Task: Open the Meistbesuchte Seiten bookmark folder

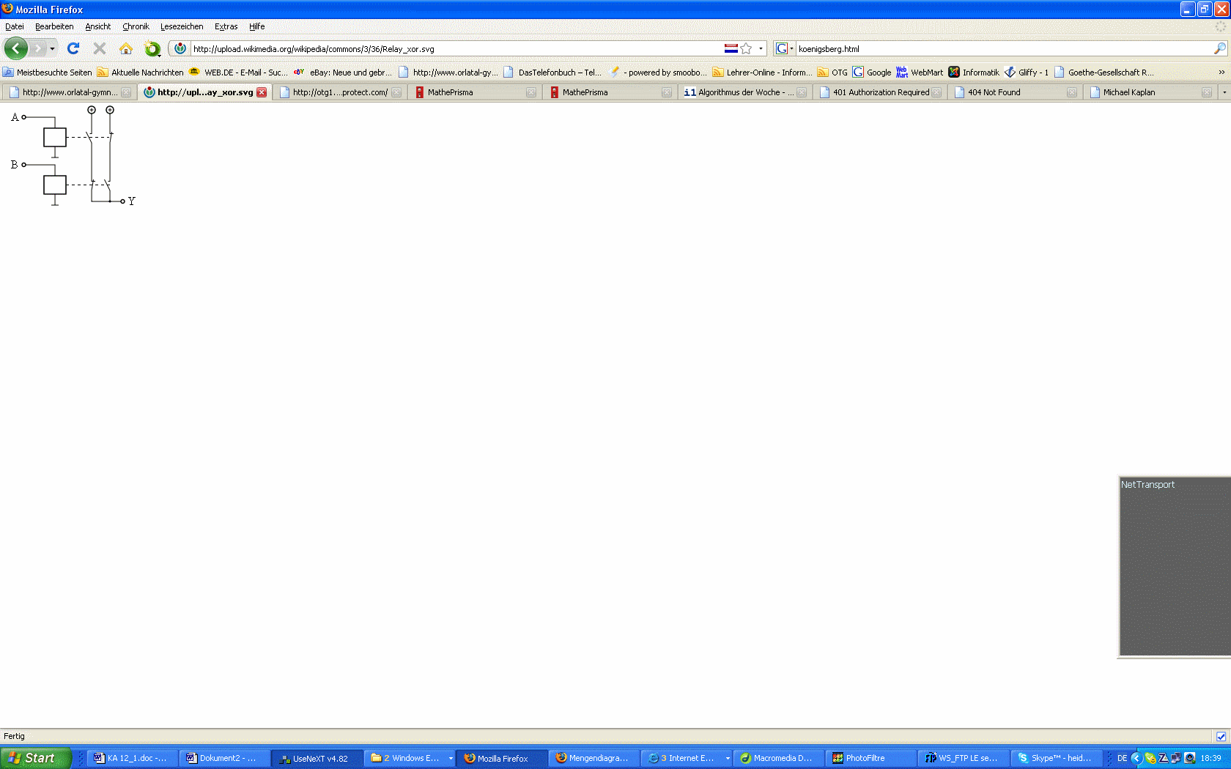Action: click(x=48, y=73)
